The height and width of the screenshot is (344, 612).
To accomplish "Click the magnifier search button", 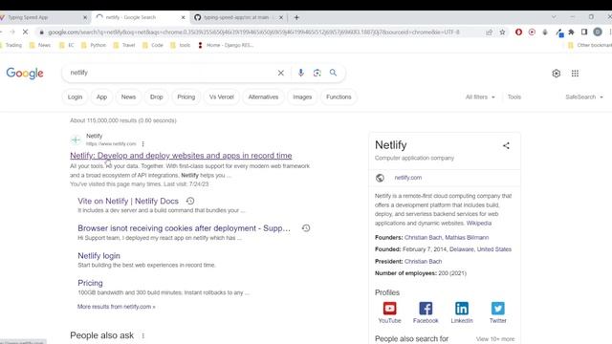I will point(333,73).
